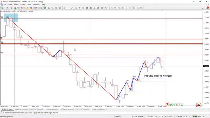Toggle chart shift from the right border

(x=60, y=8)
